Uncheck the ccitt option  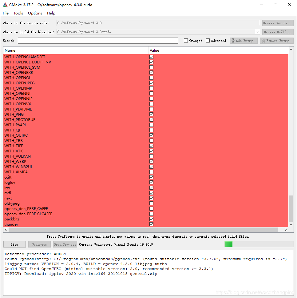pyautogui.click(x=152, y=177)
